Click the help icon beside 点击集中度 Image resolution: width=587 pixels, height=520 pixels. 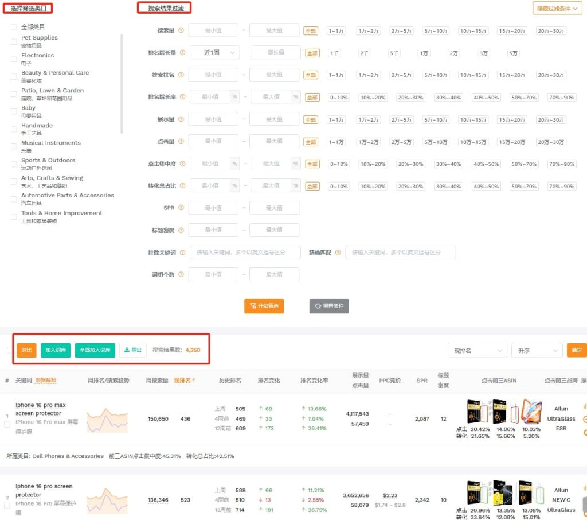pyautogui.click(x=182, y=164)
